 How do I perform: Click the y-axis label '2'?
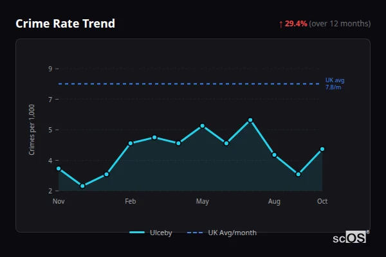50,191
